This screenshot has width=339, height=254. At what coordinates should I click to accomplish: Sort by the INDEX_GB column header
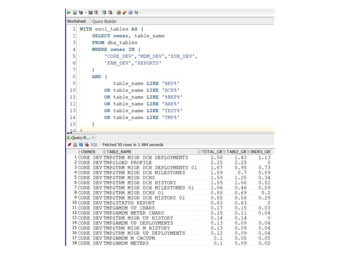259,152
